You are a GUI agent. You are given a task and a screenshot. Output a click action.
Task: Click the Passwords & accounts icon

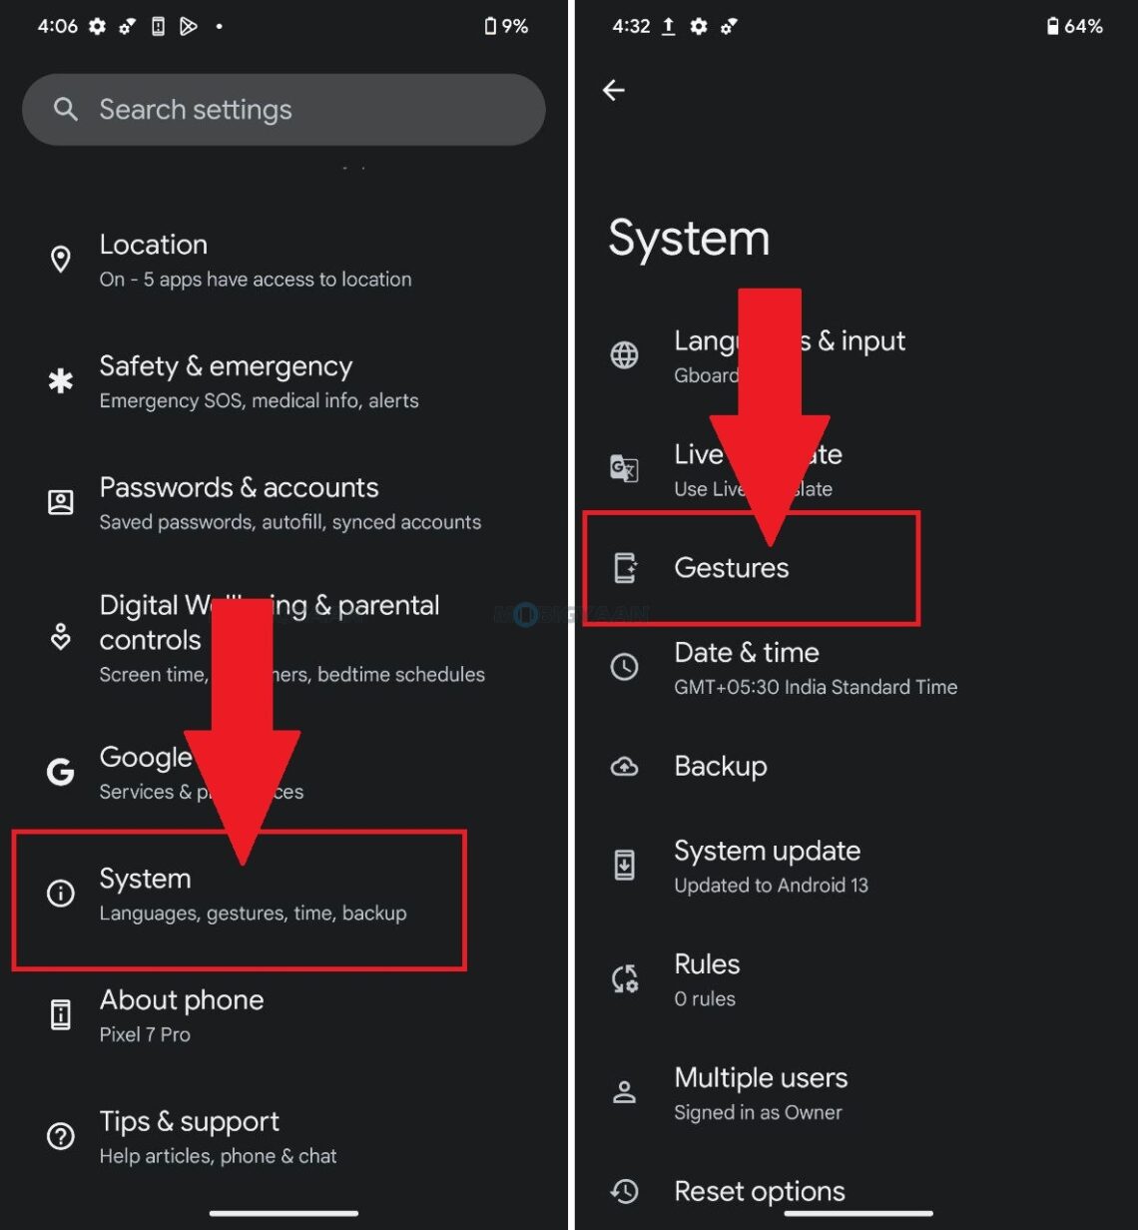coord(61,502)
